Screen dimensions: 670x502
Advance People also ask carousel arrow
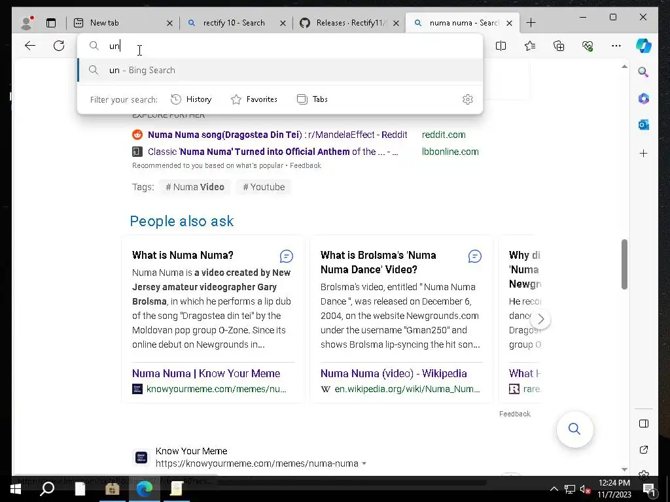(x=540, y=319)
